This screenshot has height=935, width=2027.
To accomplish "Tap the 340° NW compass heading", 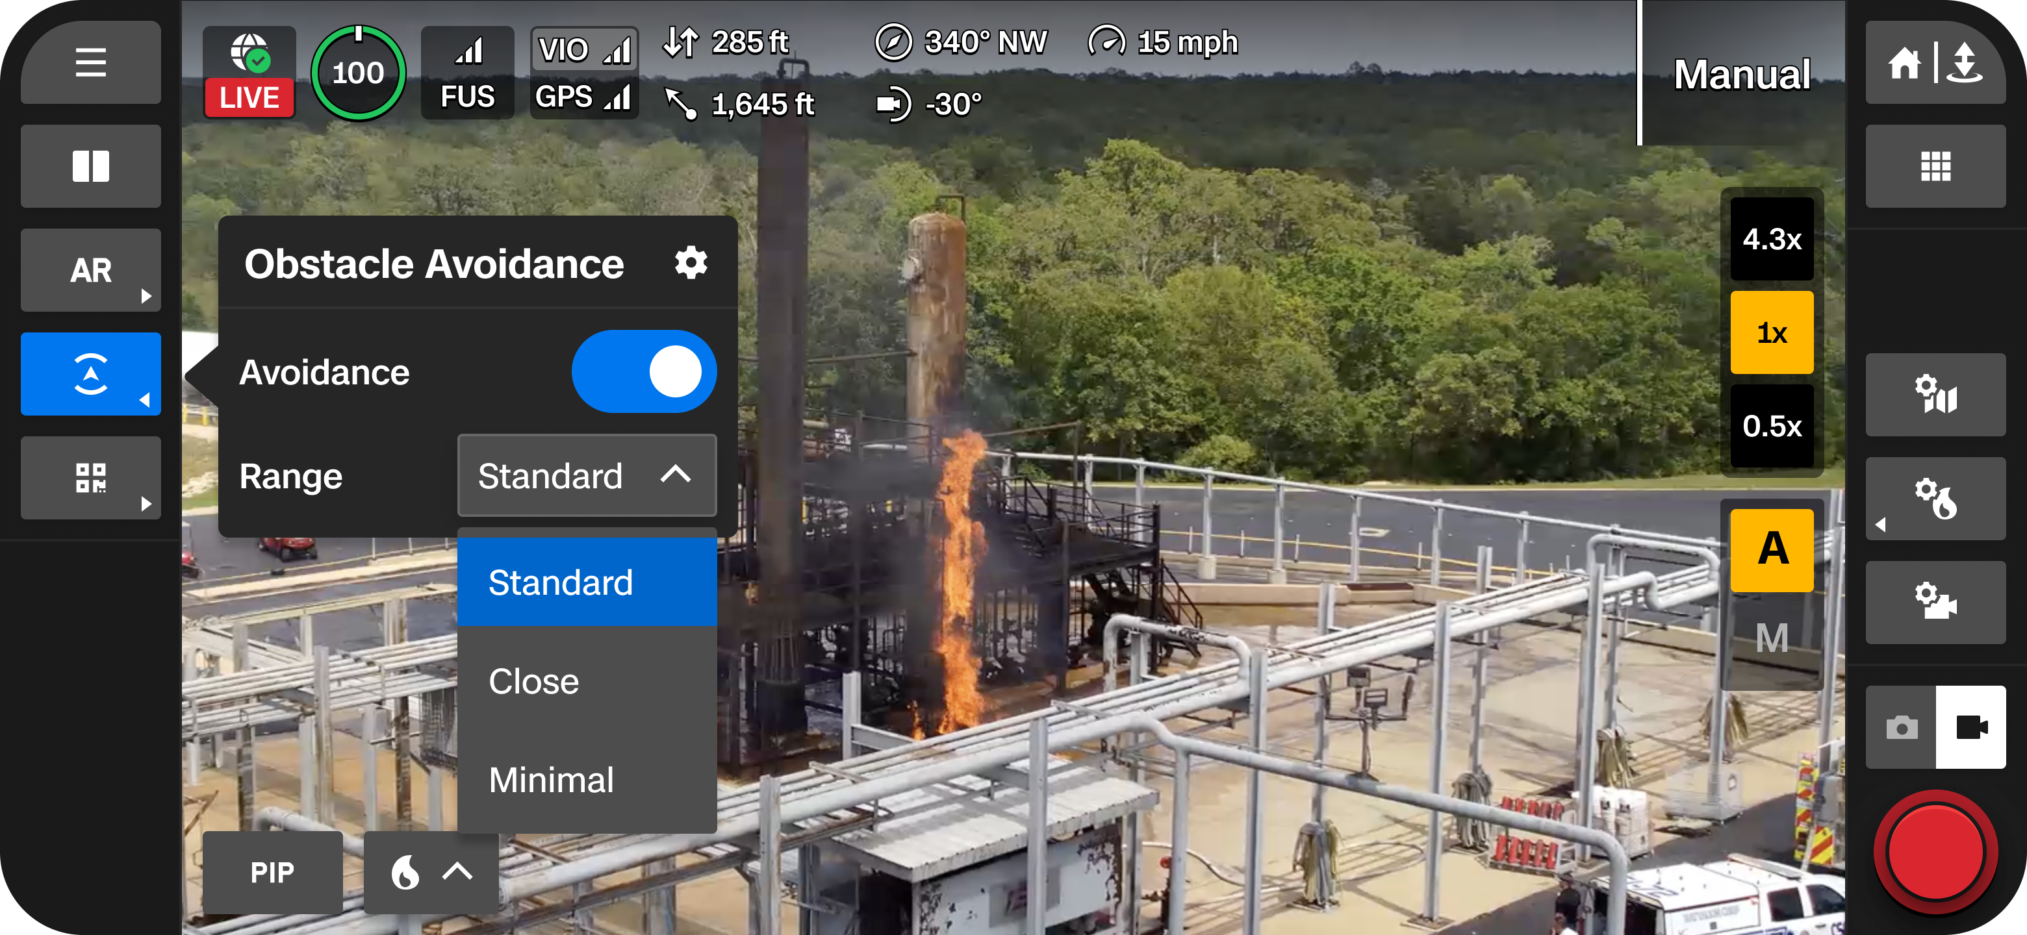I will tap(961, 42).
